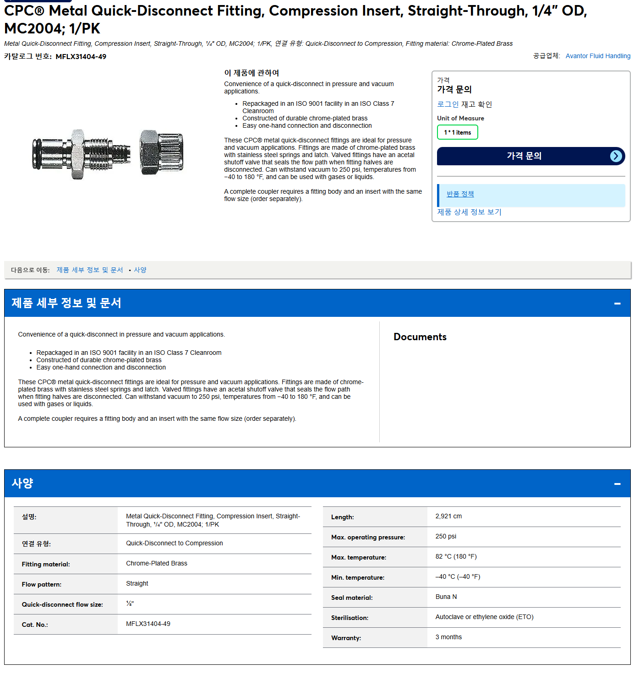Viewport: 634px width, 674px height.
Task: Click the 설명 description value cell
Action: point(214,520)
